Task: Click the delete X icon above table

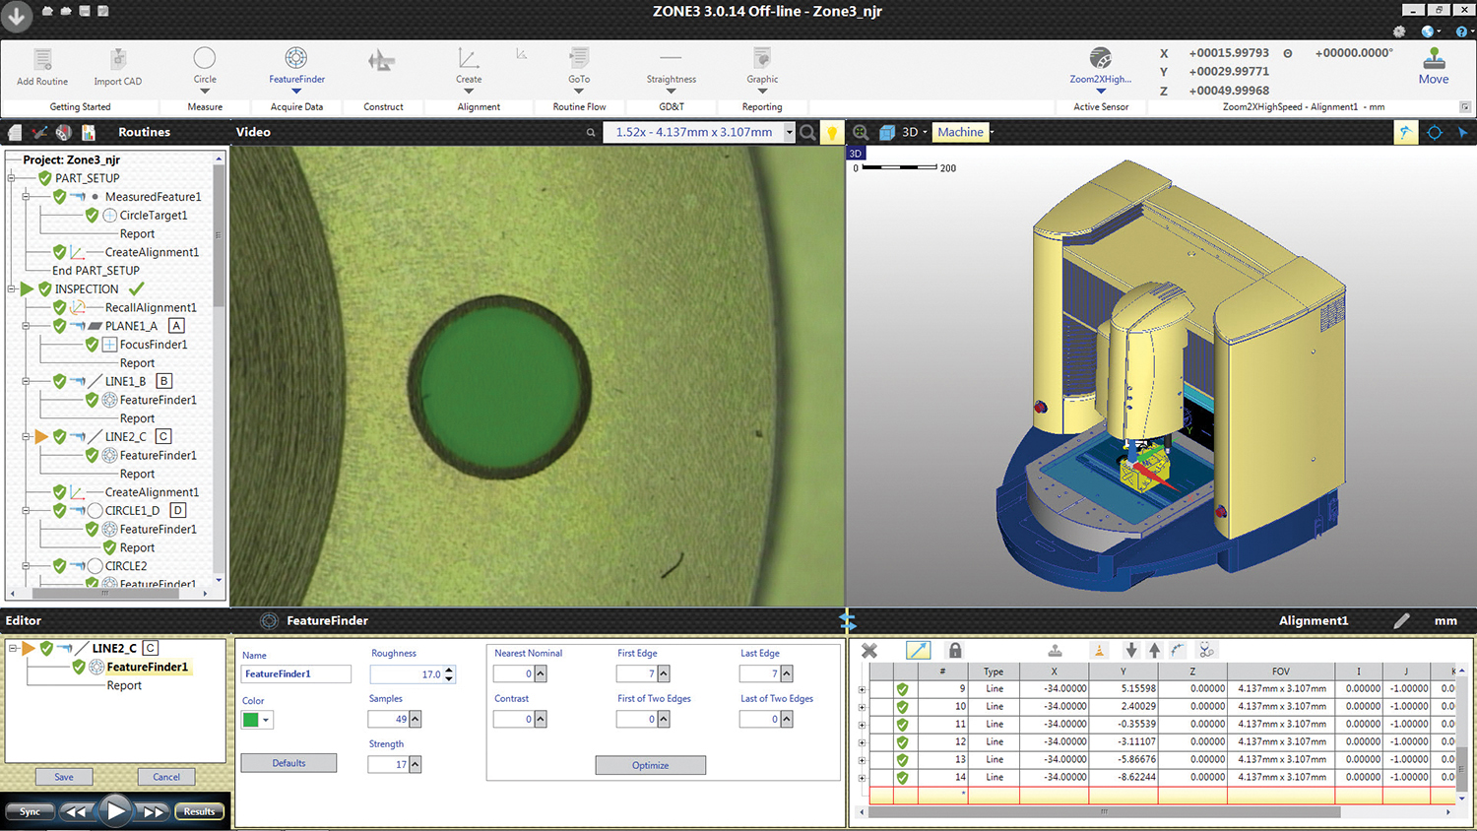Action: [x=869, y=651]
